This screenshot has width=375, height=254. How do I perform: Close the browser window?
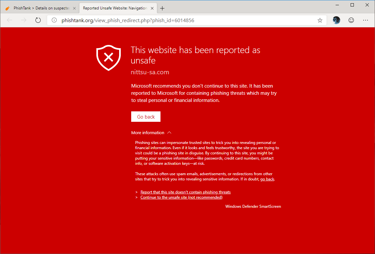[x=367, y=5]
